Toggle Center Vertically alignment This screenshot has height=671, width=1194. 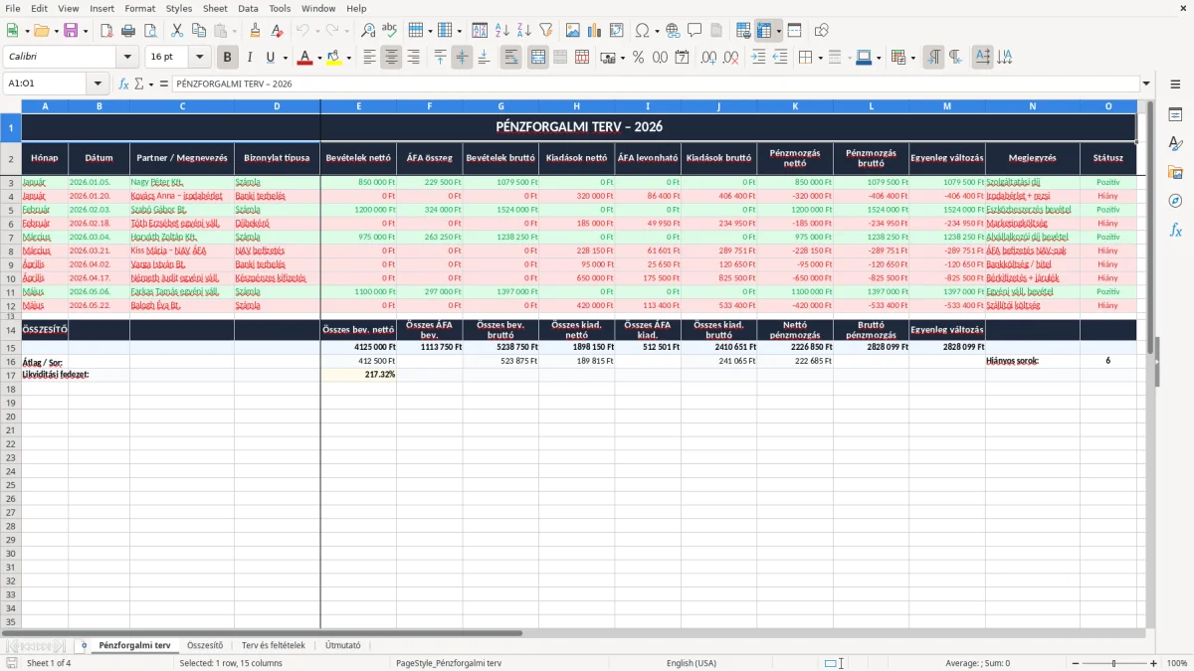click(462, 58)
